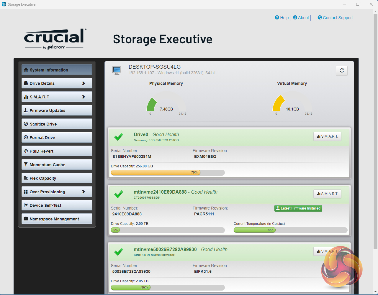The image size is (378, 295).
Task: Click the Help question mark icon
Action: [277, 18]
